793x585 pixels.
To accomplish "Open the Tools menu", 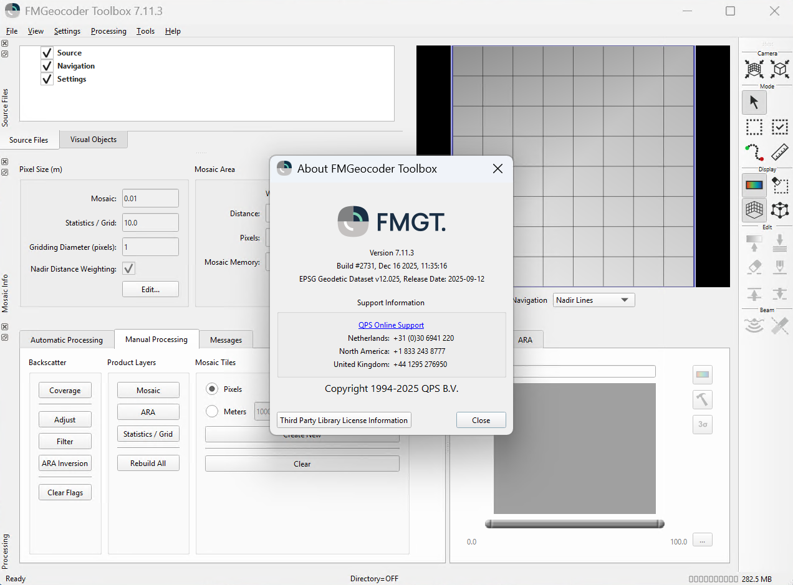I will (146, 31).
